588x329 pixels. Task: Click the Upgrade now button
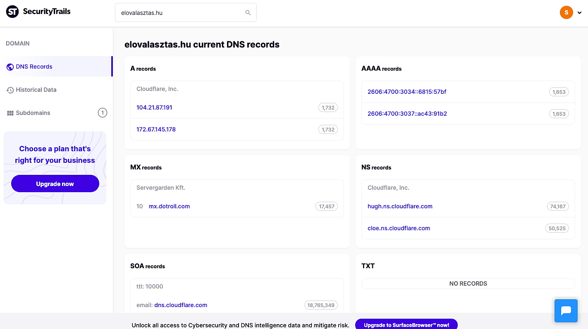click(55, 184)
